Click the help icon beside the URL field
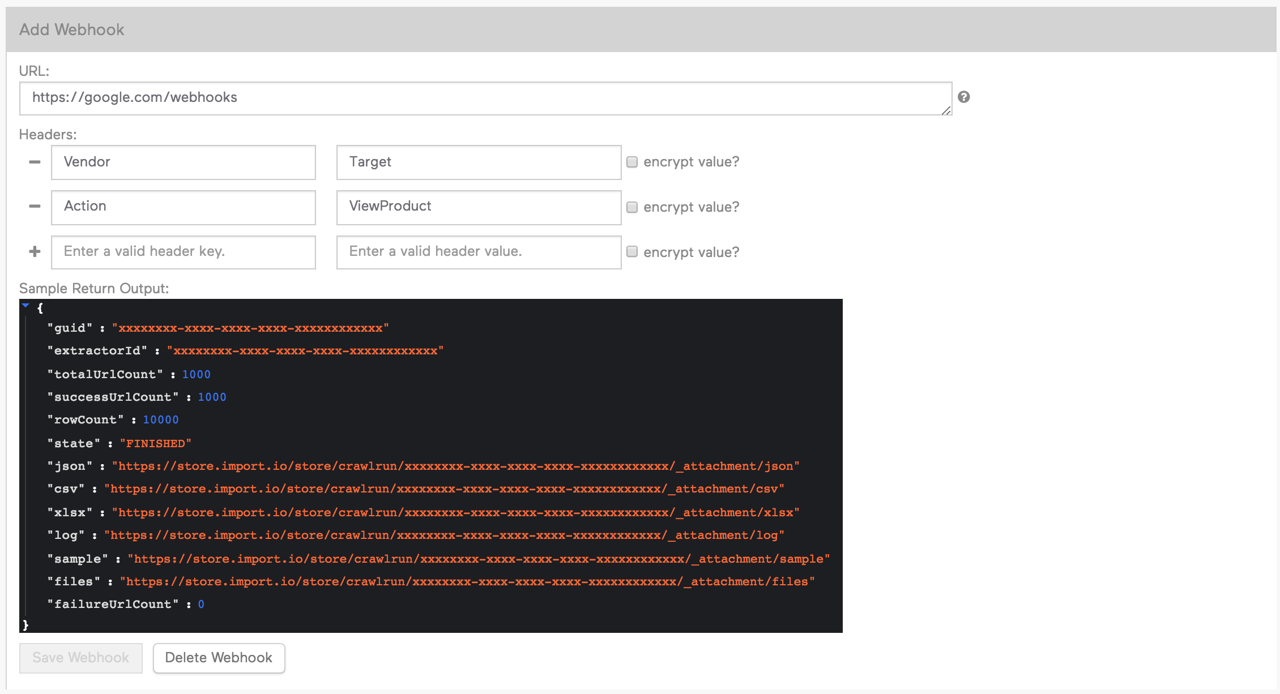This screenshot has width=1280, height=694. click(x=965, y=97)
